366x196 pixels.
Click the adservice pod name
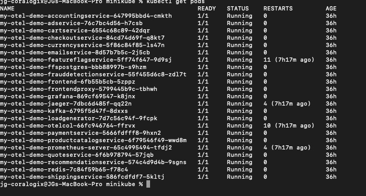(71, 23)
